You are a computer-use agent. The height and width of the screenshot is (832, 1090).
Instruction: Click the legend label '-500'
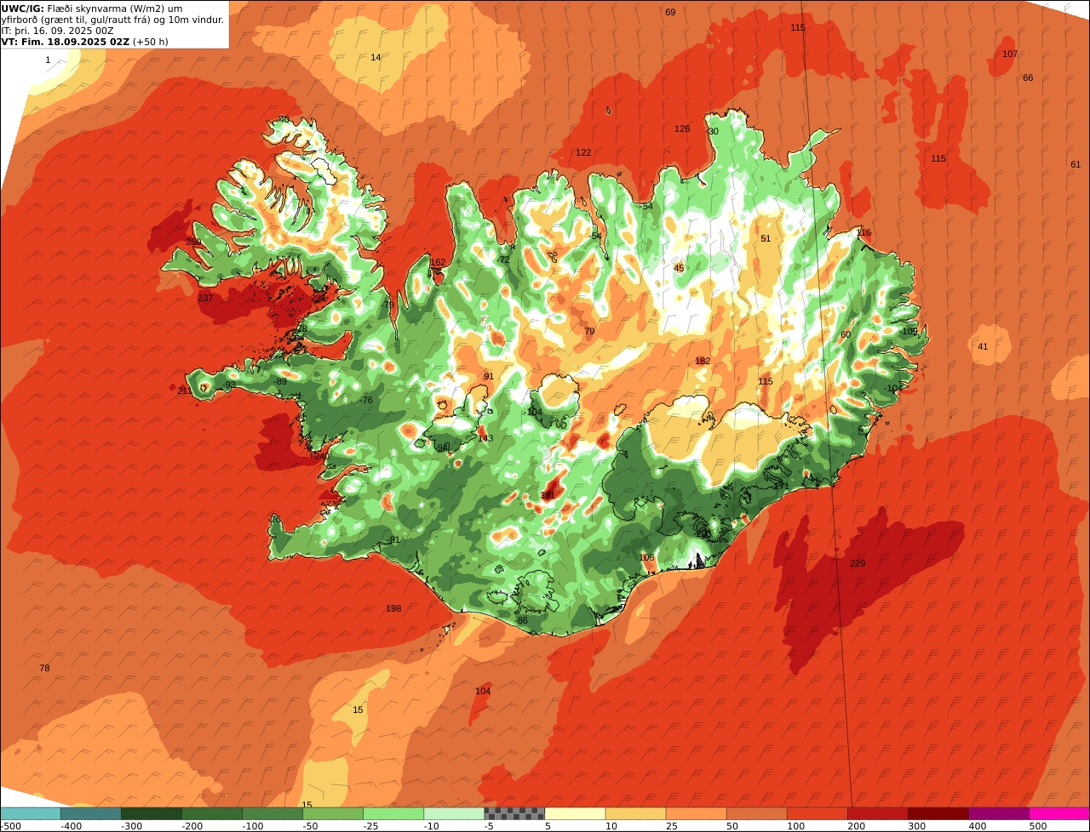(10, 826)
